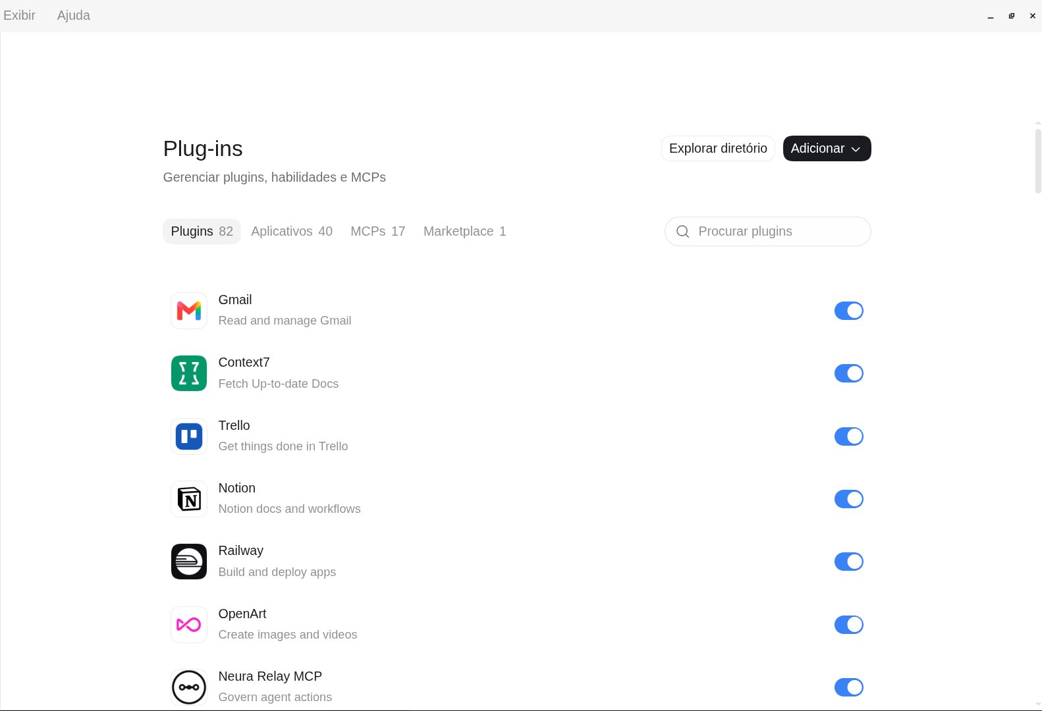Click the Neura Relay MCP title
The height and width of the screenshot is (711, 1042).
click(270, 676)
